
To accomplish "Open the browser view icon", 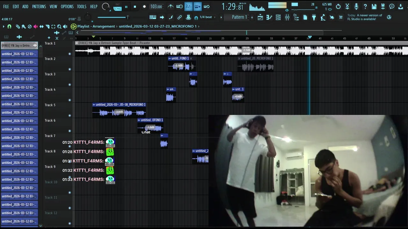I will pos(296,17).
